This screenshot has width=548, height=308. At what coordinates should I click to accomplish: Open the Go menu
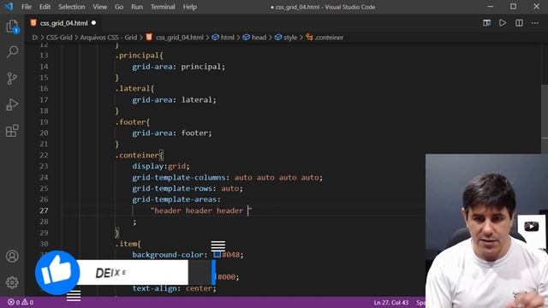point(119,7)
